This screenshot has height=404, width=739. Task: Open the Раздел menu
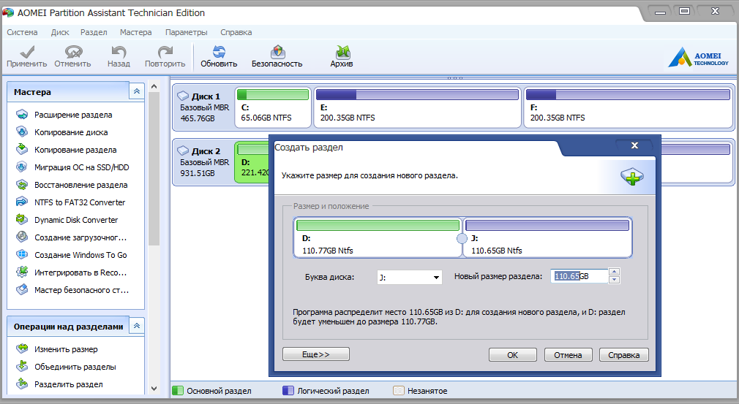(94, 32)
